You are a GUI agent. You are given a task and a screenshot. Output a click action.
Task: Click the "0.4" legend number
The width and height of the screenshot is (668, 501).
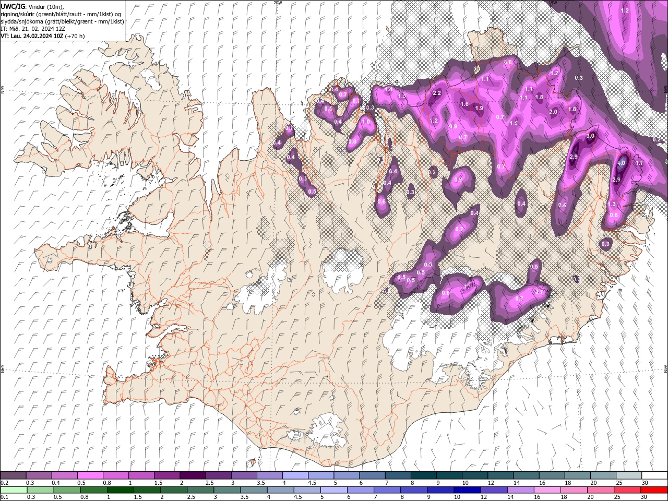pos(56,483)
